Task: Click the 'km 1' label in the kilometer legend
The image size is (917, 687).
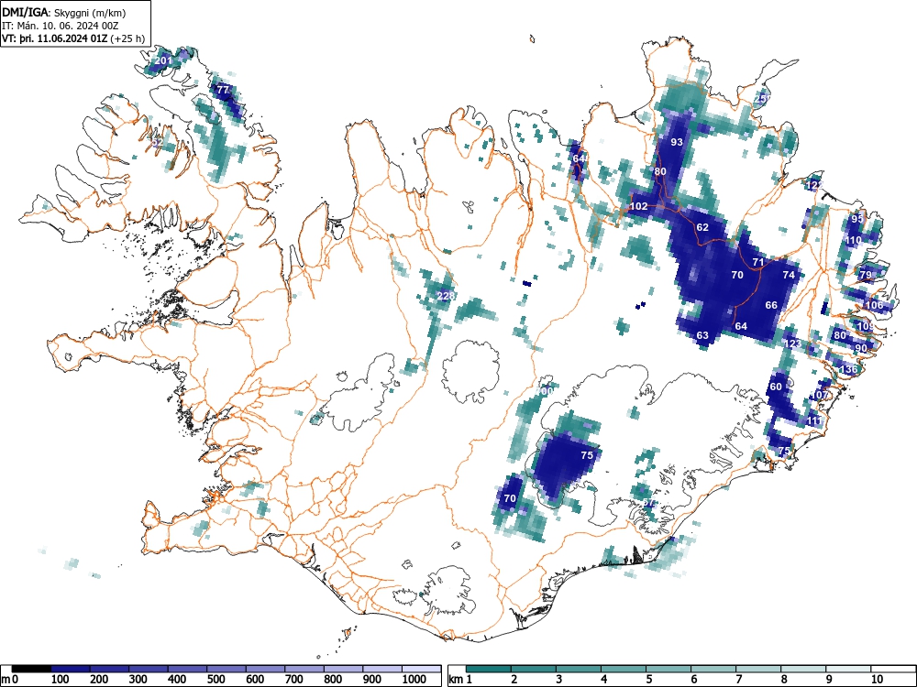Action: [461, 680]
